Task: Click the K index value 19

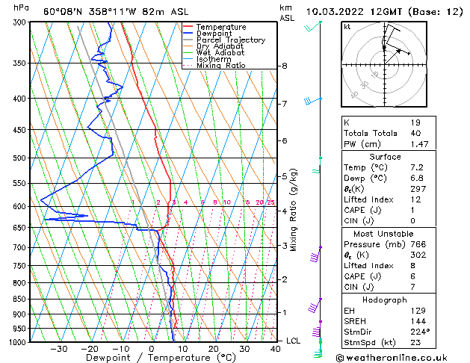Action: coord(415,122)
